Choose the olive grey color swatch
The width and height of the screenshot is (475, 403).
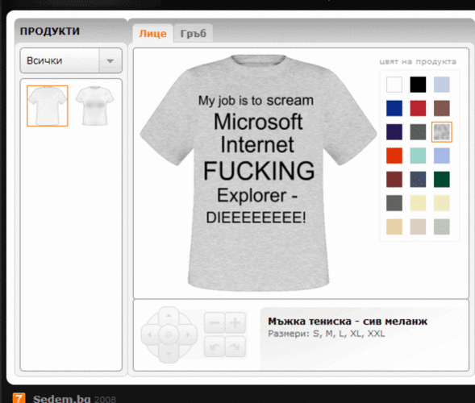(x=394, y=203)
